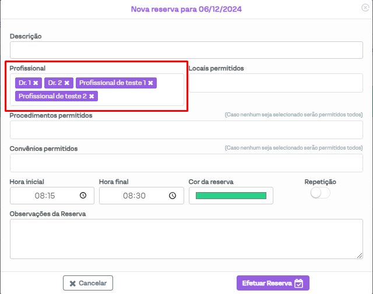
Task: Pick the green Cor da reserva swatch
Action: pyautogui.click(x=231, y=196)
